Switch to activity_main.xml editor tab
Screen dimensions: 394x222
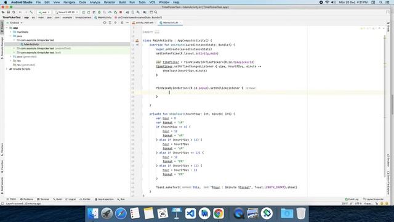143,23
